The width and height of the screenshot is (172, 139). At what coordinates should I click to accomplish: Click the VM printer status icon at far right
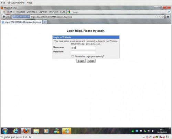tap(168, 137)
